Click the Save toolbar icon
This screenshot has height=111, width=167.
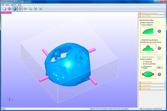tap(4, 9)
